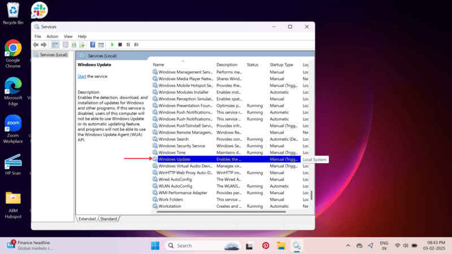
Task: Start the service with green play icon
Action: coord(112,45)
